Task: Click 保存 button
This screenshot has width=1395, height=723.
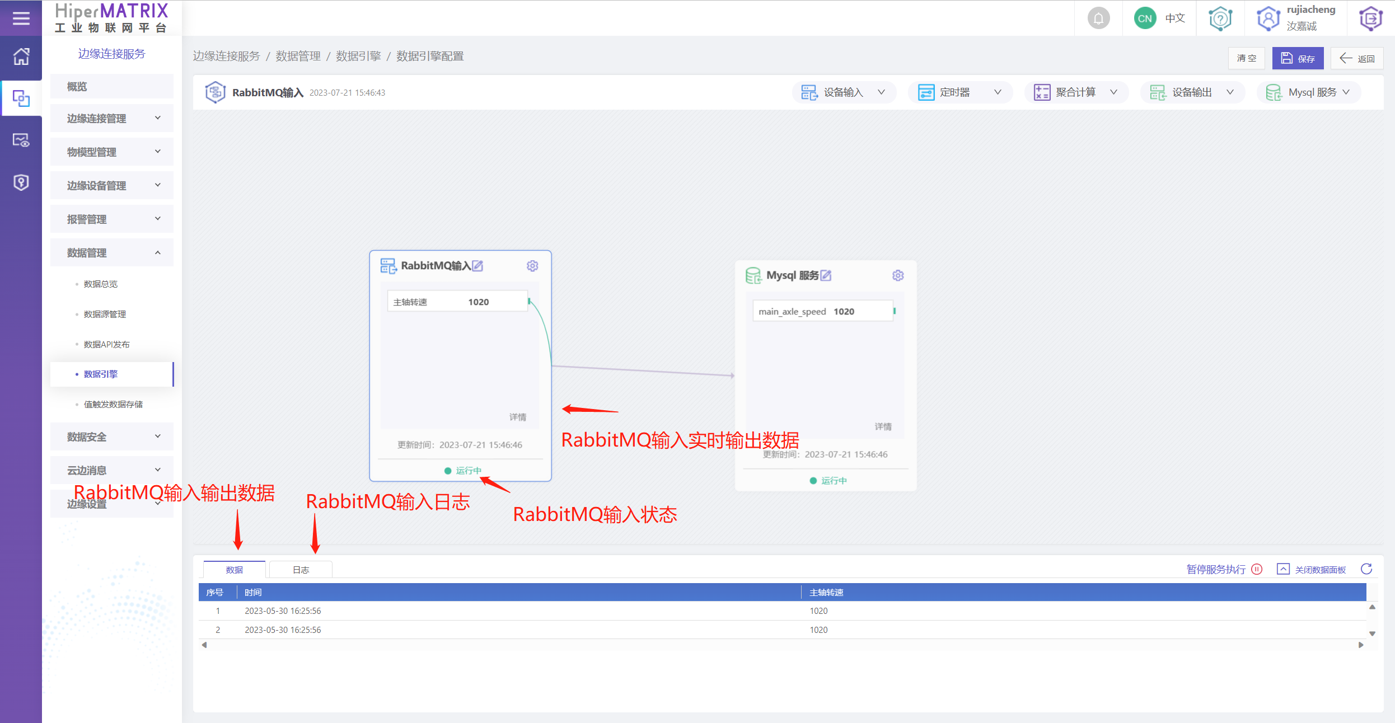Action: 1298,58
